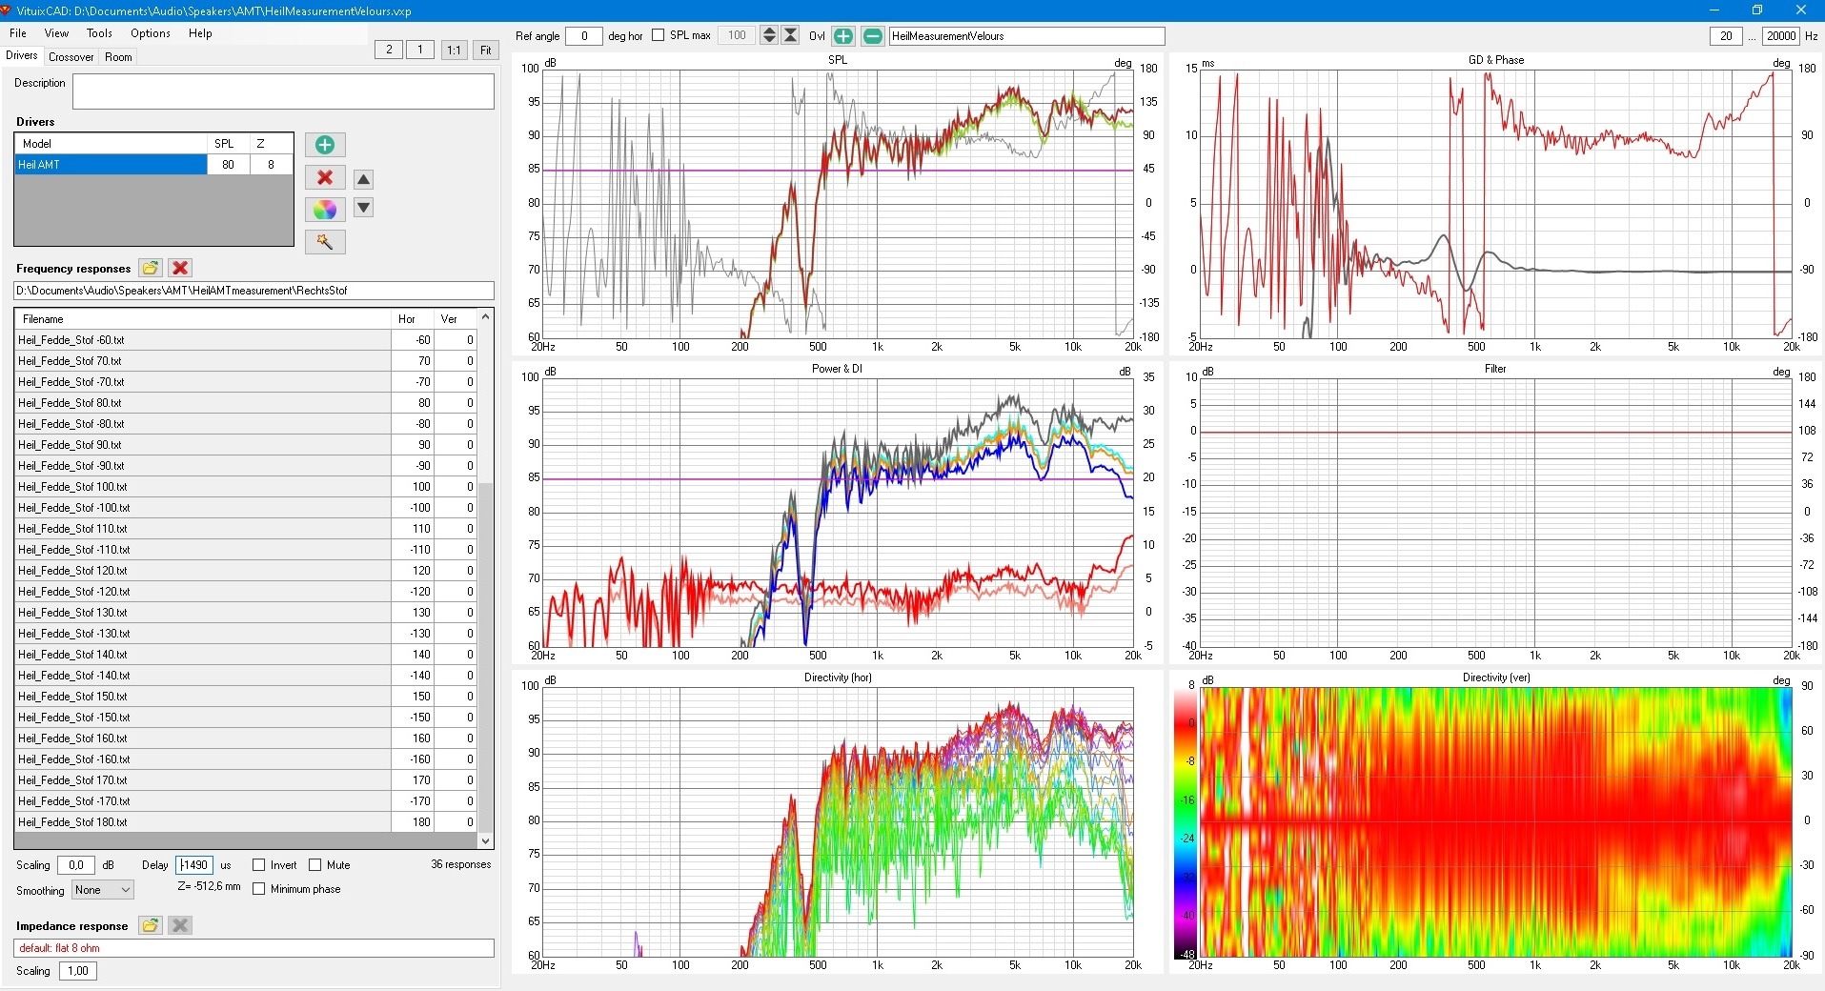This screenshot has height=991, width=1825.
Task: Click the impedance Scaling field showing 1,00
Action: coord(78,971)
